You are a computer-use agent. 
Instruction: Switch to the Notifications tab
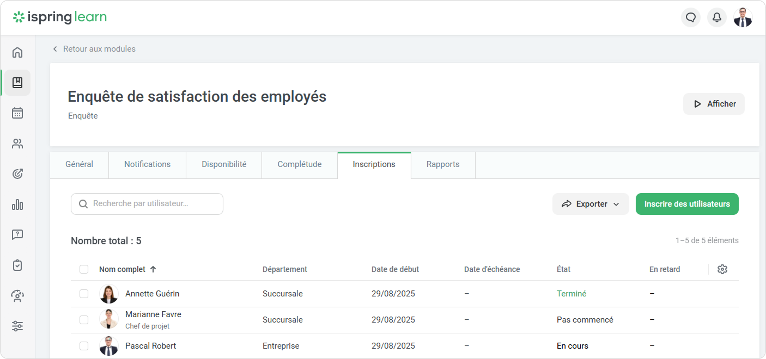tap(147, 164)
